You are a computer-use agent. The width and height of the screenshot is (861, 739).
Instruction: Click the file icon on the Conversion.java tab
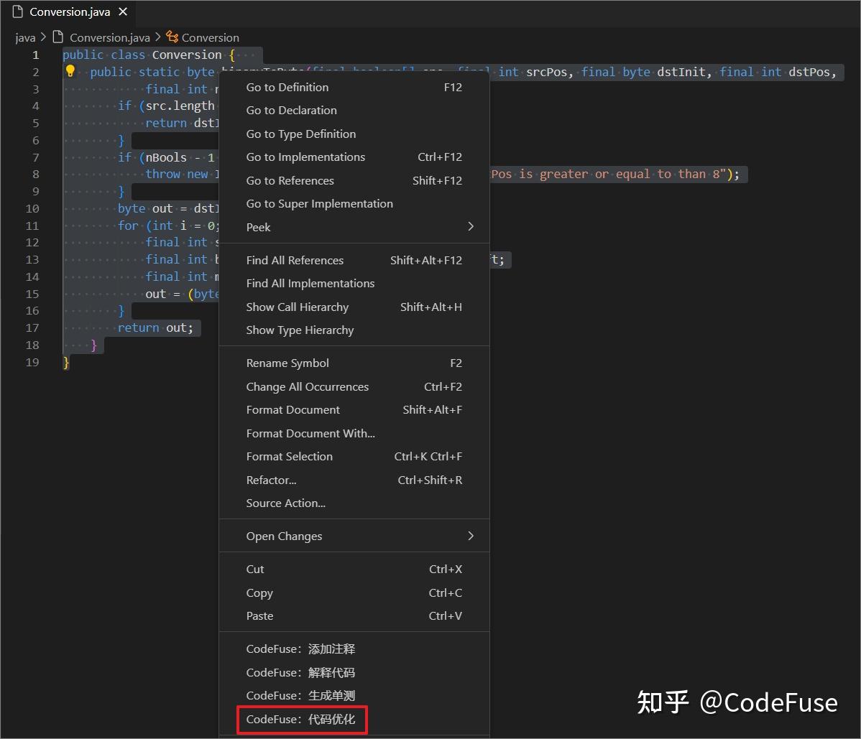click(19, 11)
